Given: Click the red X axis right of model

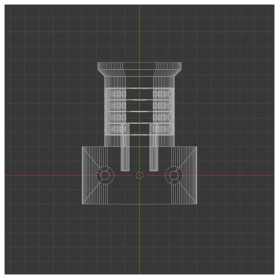Looking at the screenshot, I should pyautogui.click(x=237, y=175).
